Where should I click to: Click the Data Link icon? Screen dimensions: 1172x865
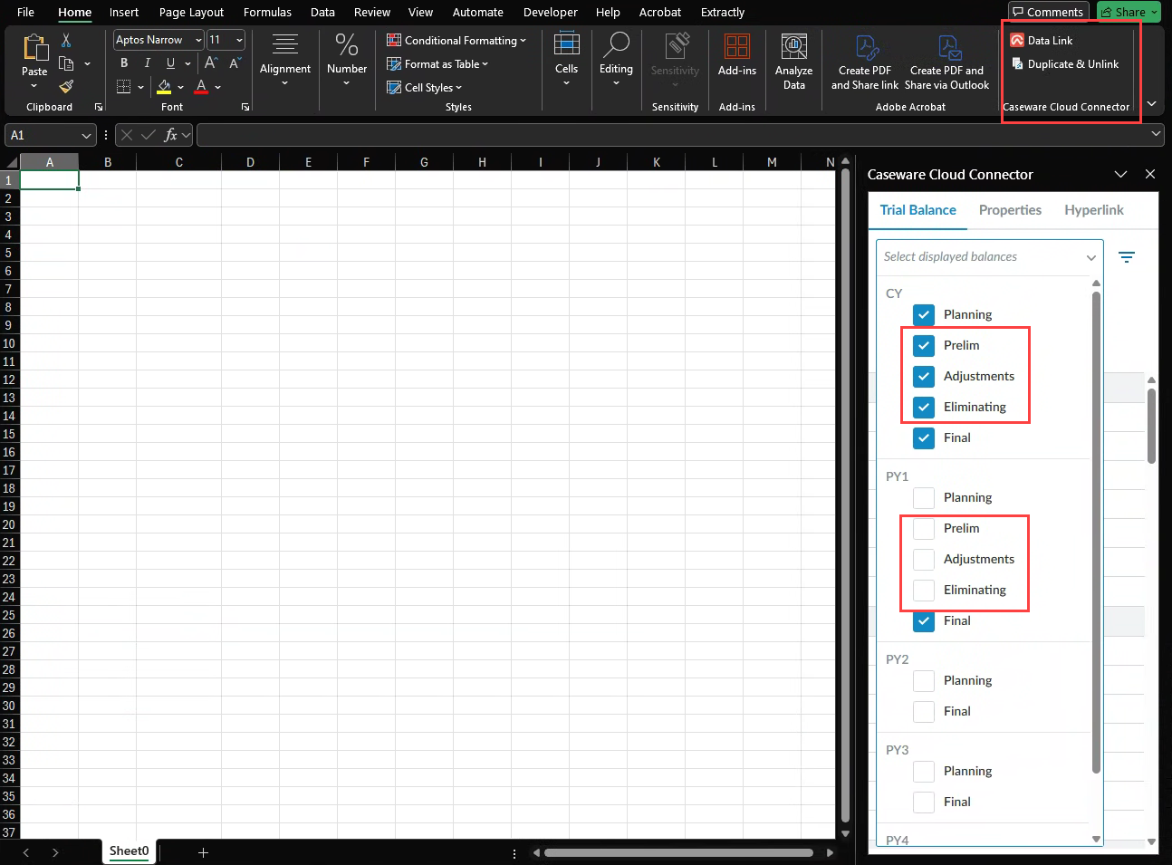(x=1017, y=41)
